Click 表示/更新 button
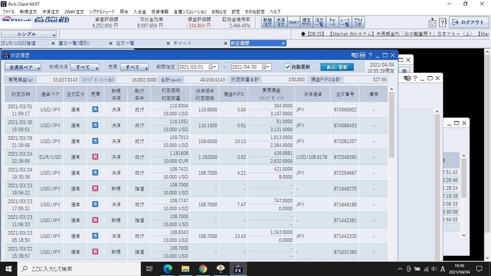This screenshot has height=276, width=491. (x=337, y=67)
